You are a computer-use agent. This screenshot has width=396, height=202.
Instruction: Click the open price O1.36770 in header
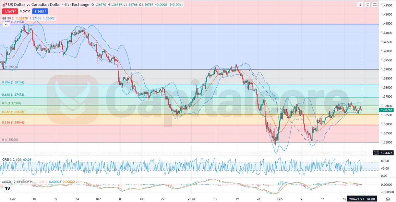[99, 5]
